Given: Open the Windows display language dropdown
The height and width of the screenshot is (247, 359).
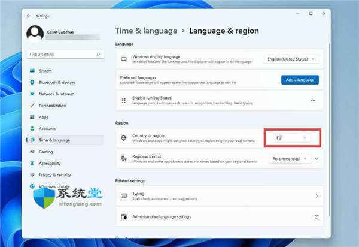Looking at the screenshot, I should 291,59.
